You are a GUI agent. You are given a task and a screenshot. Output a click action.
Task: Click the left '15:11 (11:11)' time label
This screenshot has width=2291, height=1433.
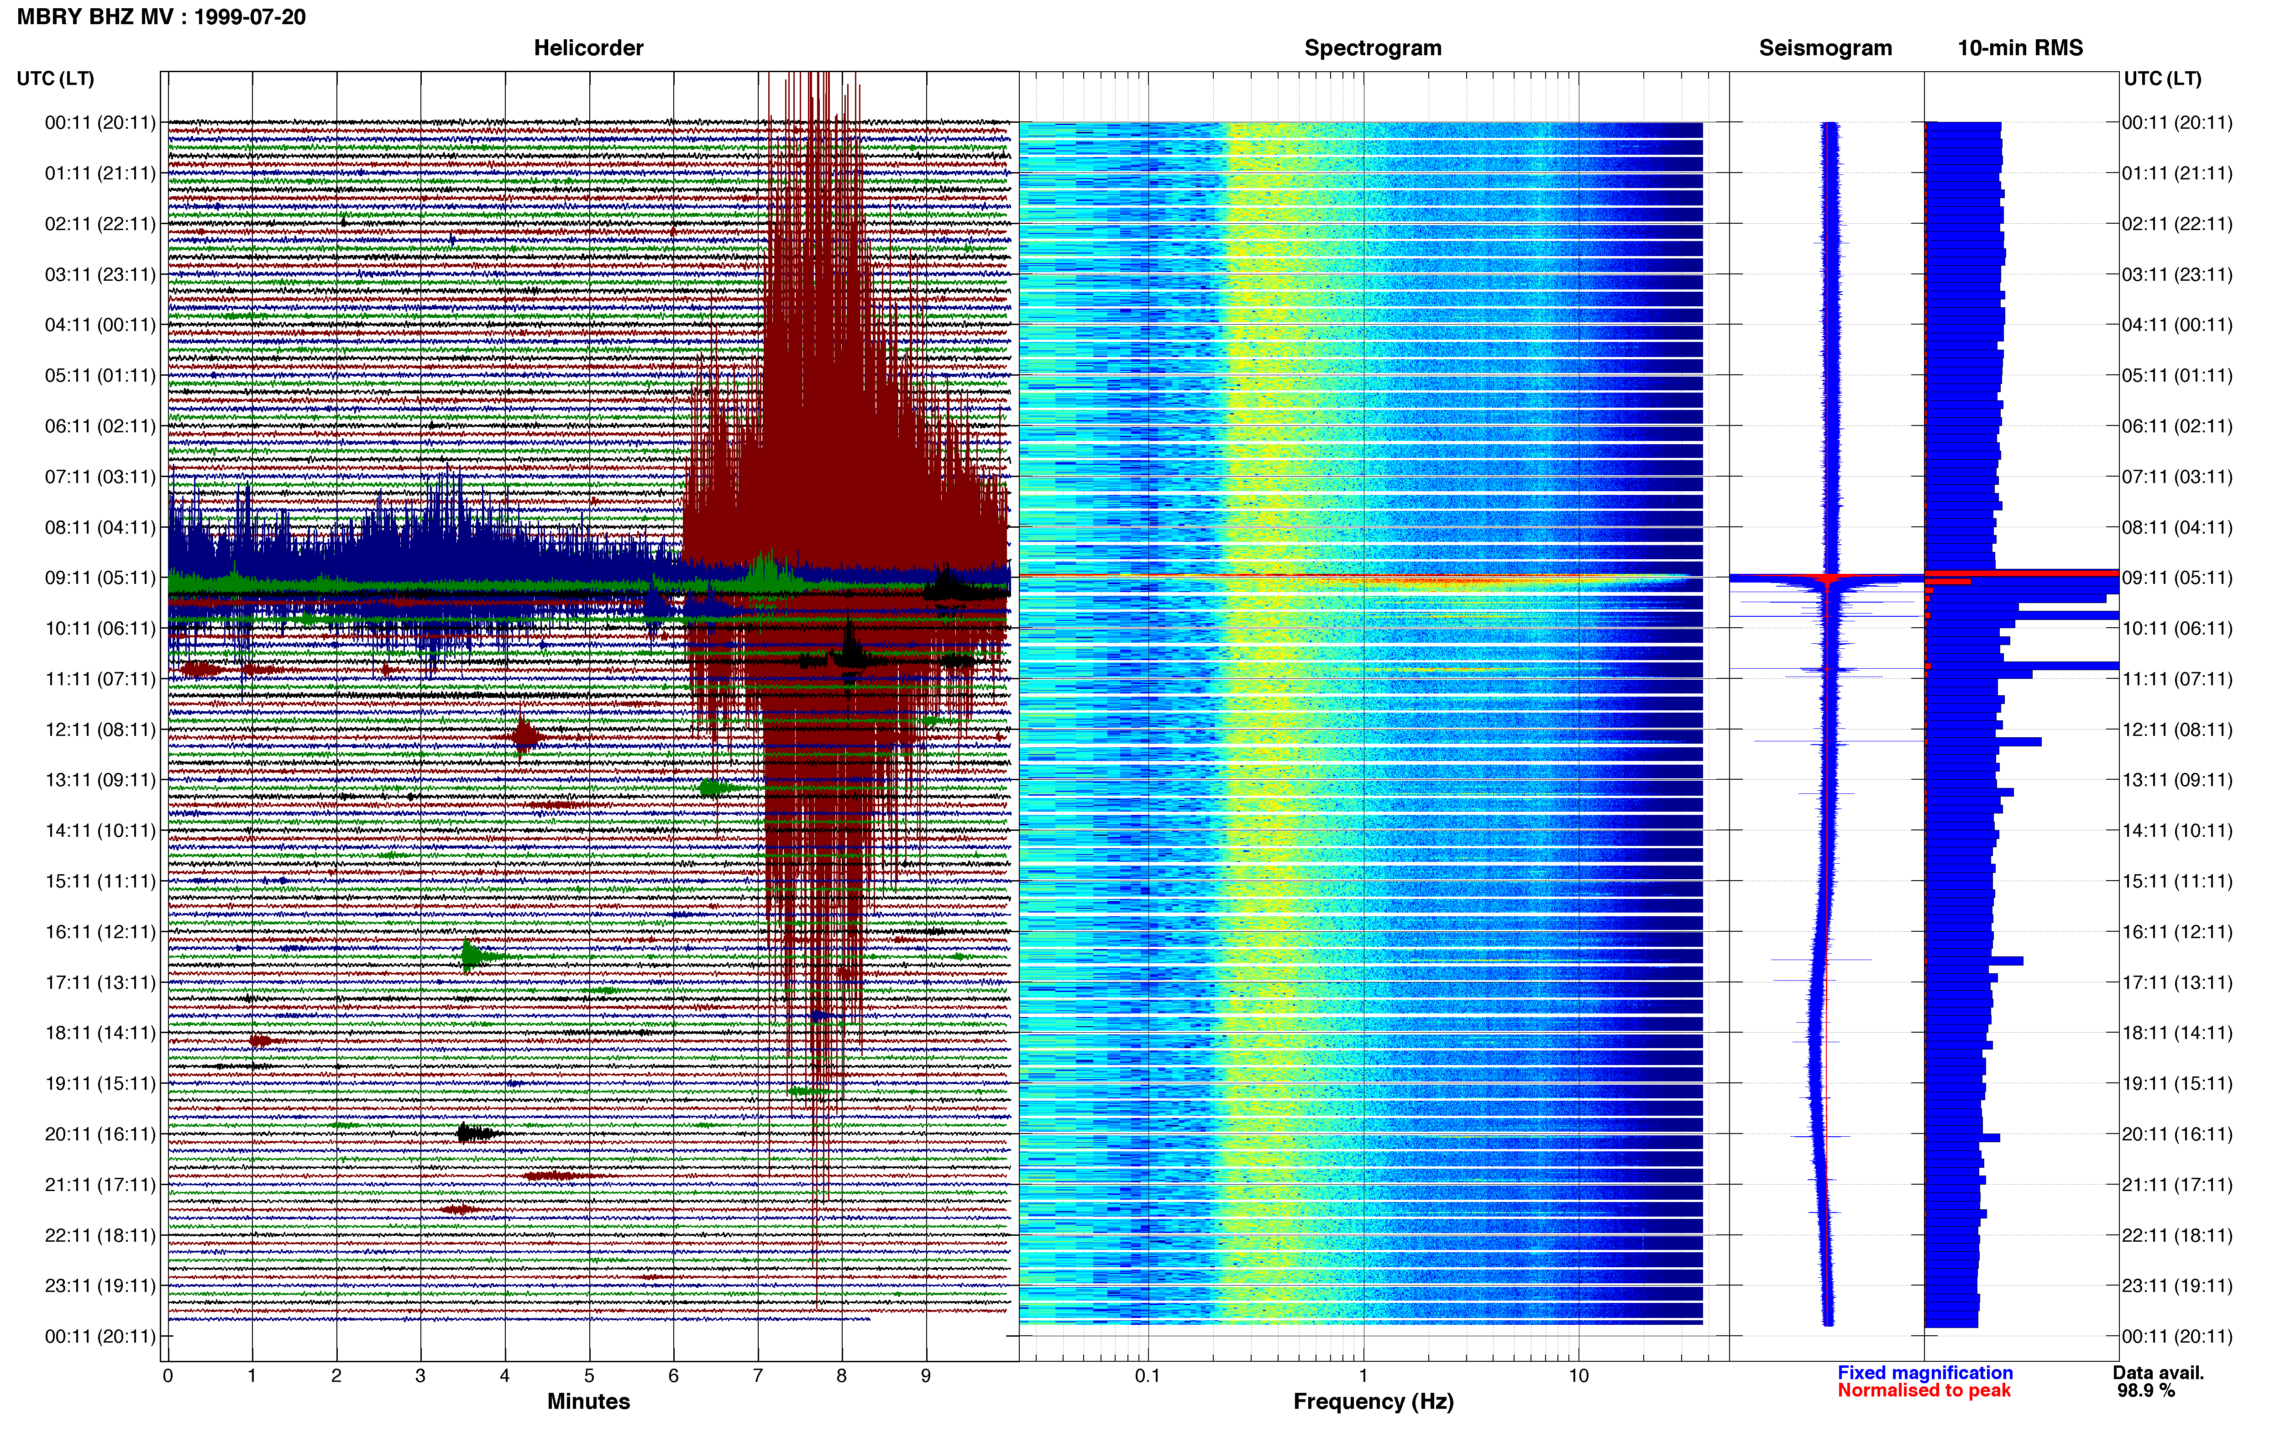click(x=100, y=882)
